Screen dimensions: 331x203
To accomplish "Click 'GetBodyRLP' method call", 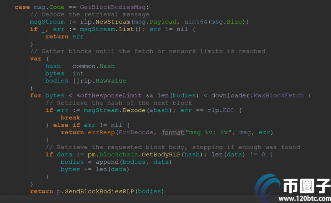I will (161, 155).
